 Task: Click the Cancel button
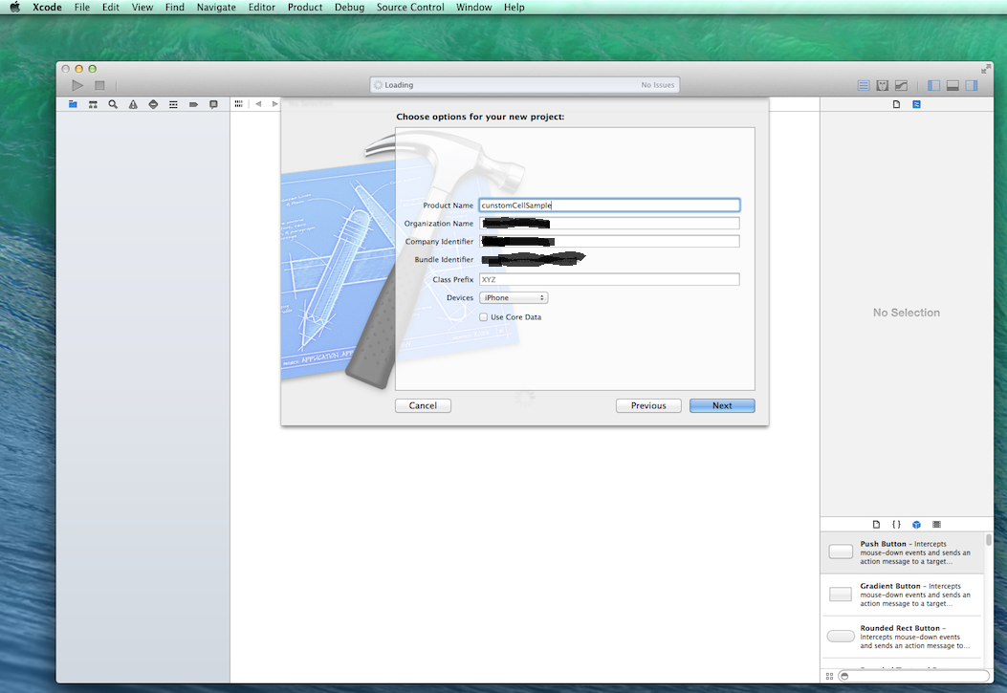tap(423, 405)
